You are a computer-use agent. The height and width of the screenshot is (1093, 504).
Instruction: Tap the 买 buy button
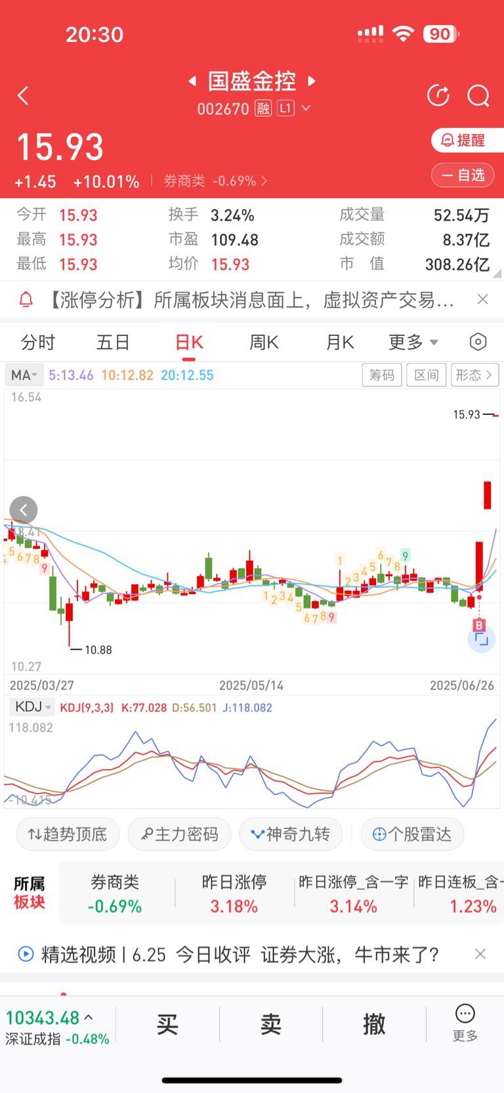coord(167,1023)
